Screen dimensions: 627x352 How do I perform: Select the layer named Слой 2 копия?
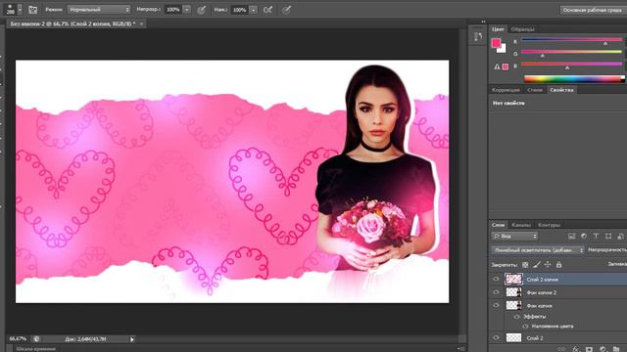click(542, 280)
